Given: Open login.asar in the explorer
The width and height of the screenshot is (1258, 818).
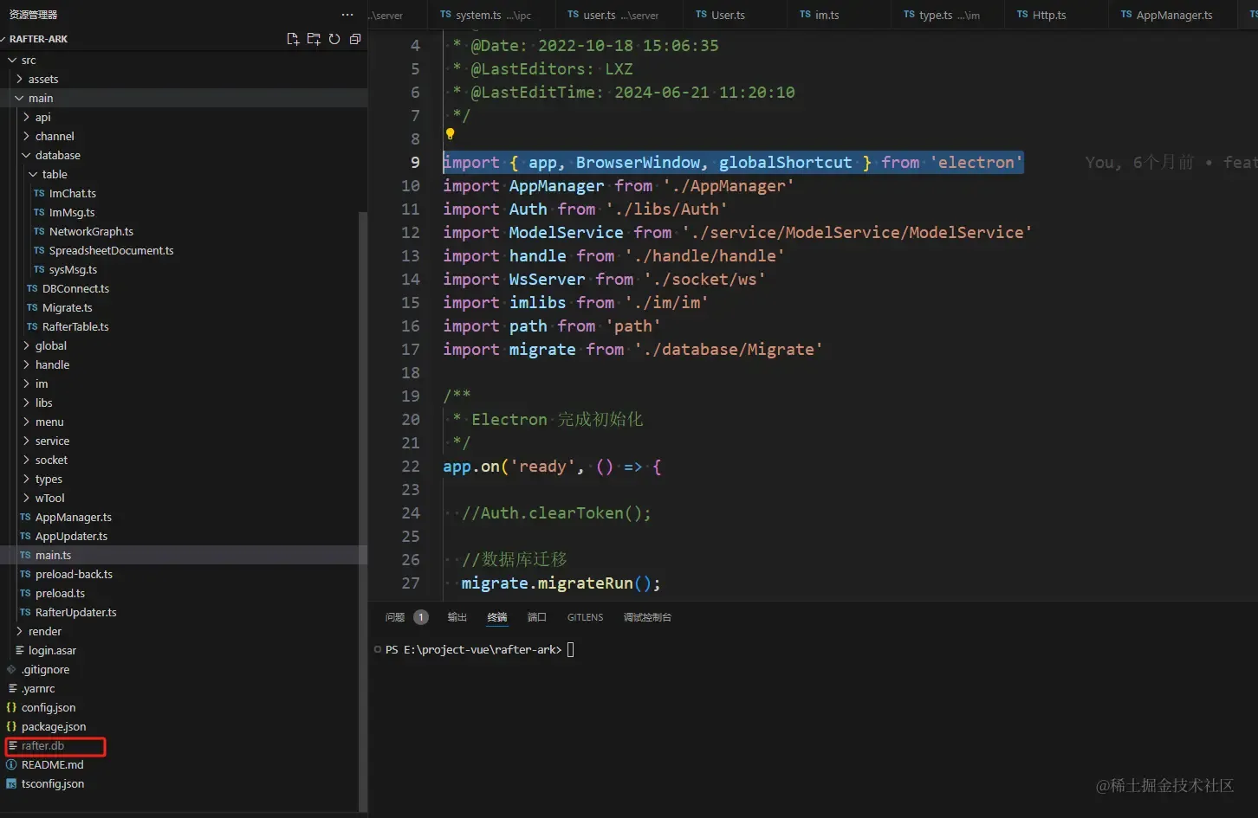Looking at the screenshot, I should click(184, 650).
